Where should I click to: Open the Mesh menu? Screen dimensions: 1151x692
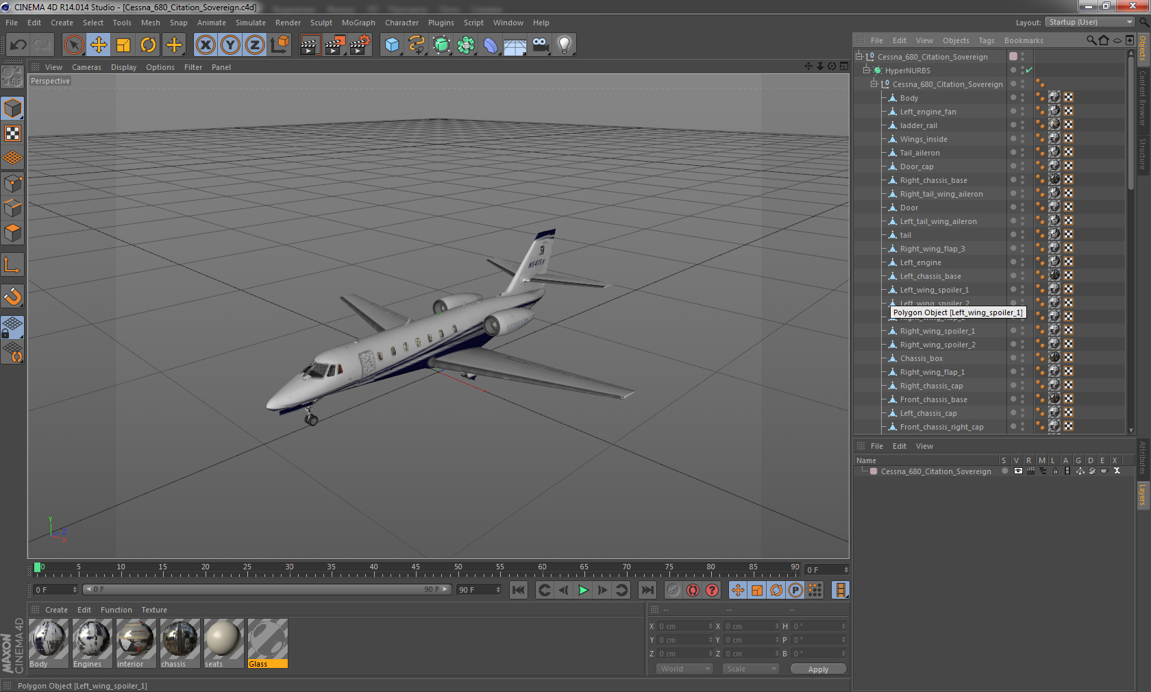[x=151, y=23]
